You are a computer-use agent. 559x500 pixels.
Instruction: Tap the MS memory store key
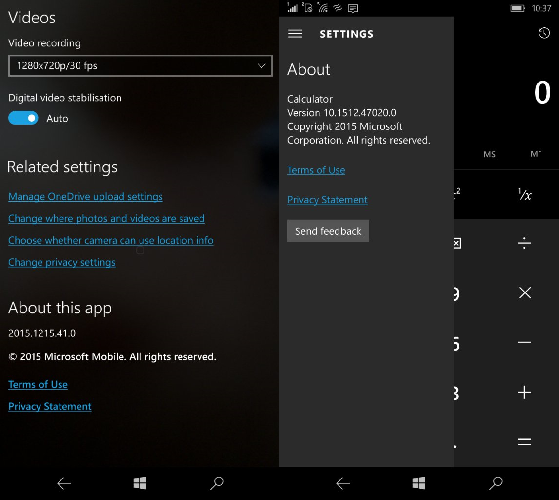coord(489,154)
